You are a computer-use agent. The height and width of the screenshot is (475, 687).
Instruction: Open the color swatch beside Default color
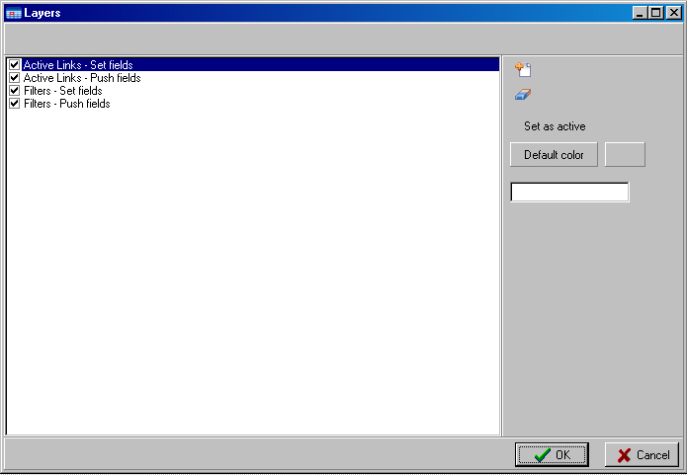tap(625, 154)
